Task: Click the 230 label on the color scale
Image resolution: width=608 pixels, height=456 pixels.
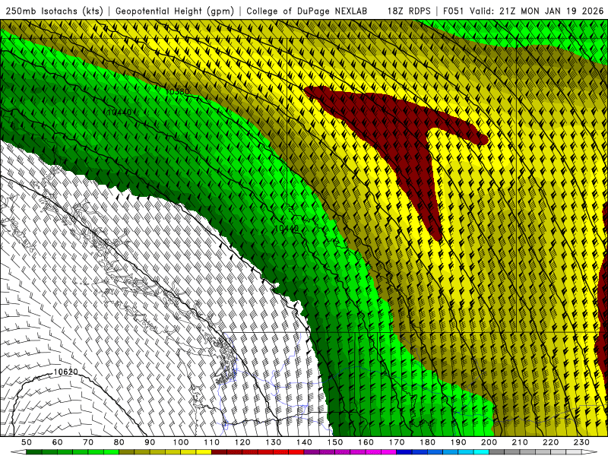Action: [x=581, y=442]
